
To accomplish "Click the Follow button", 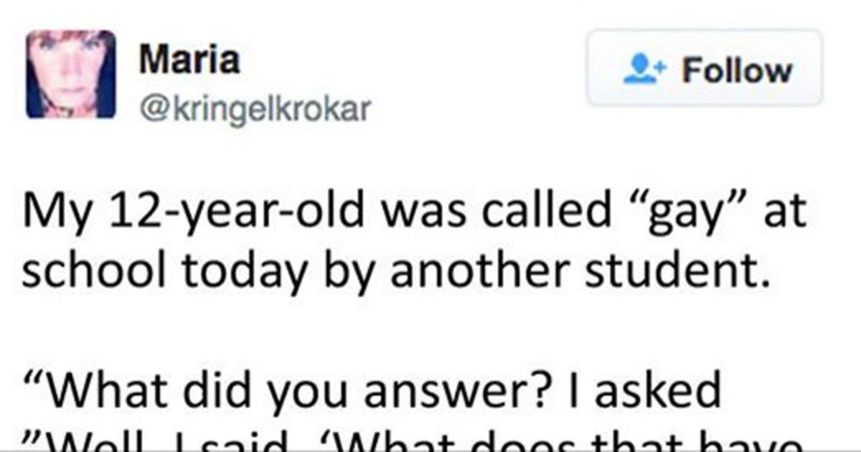I will coord(705,69).
